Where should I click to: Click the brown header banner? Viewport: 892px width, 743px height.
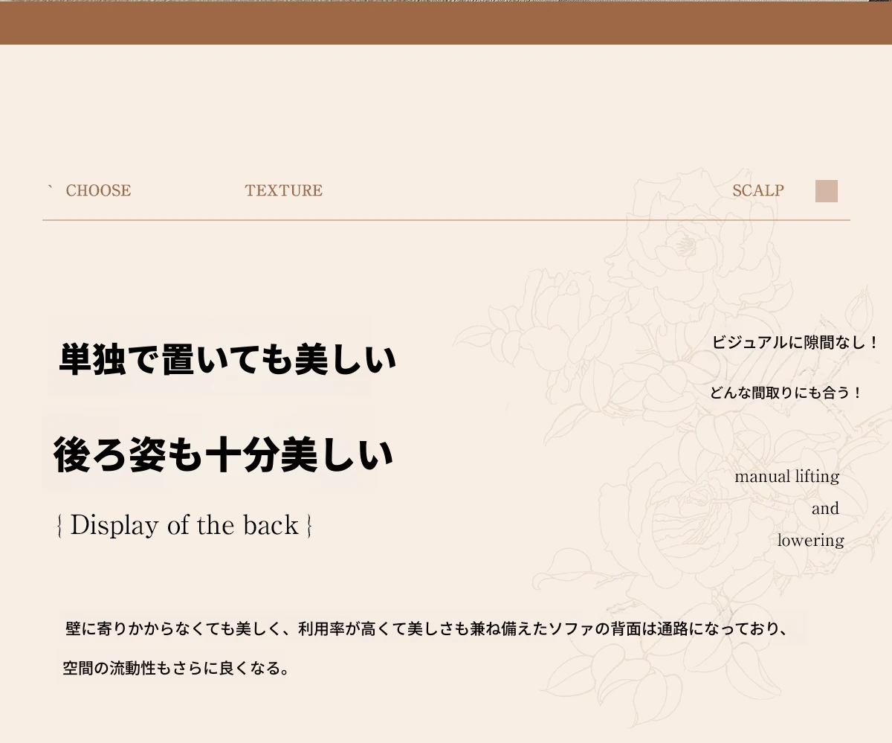coord(446,24)
